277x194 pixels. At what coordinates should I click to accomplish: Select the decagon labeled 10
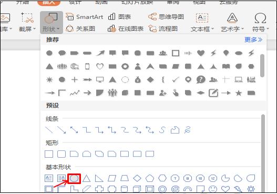(x=200, y=178)
